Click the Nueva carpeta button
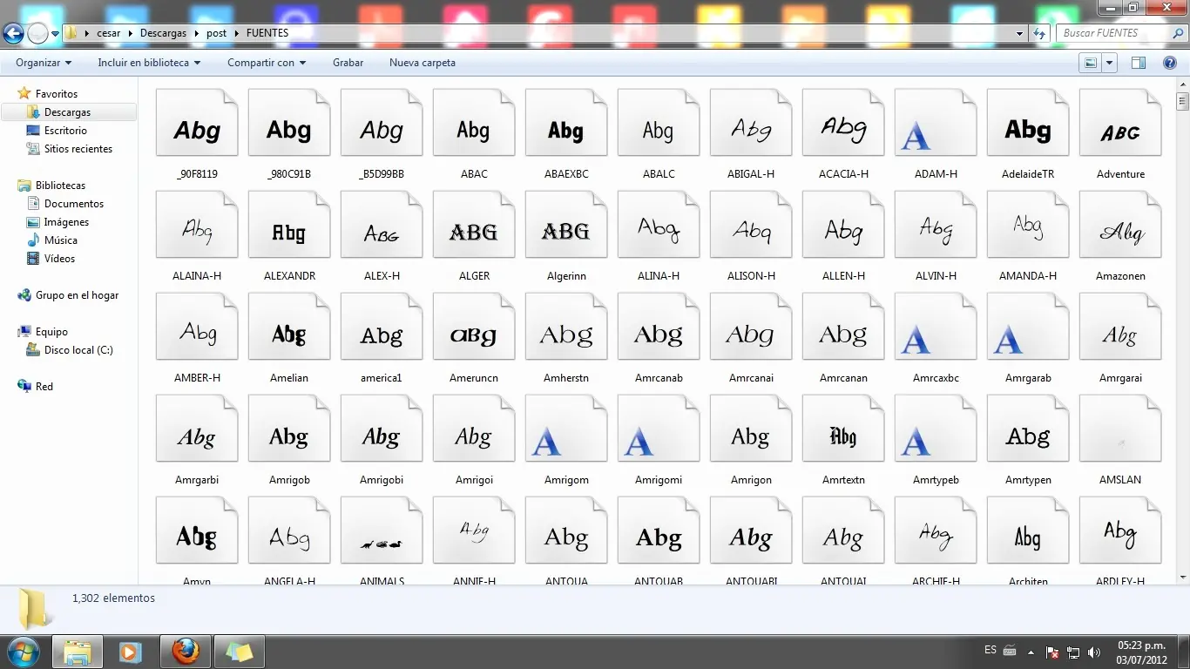 (x=423, y=63)
